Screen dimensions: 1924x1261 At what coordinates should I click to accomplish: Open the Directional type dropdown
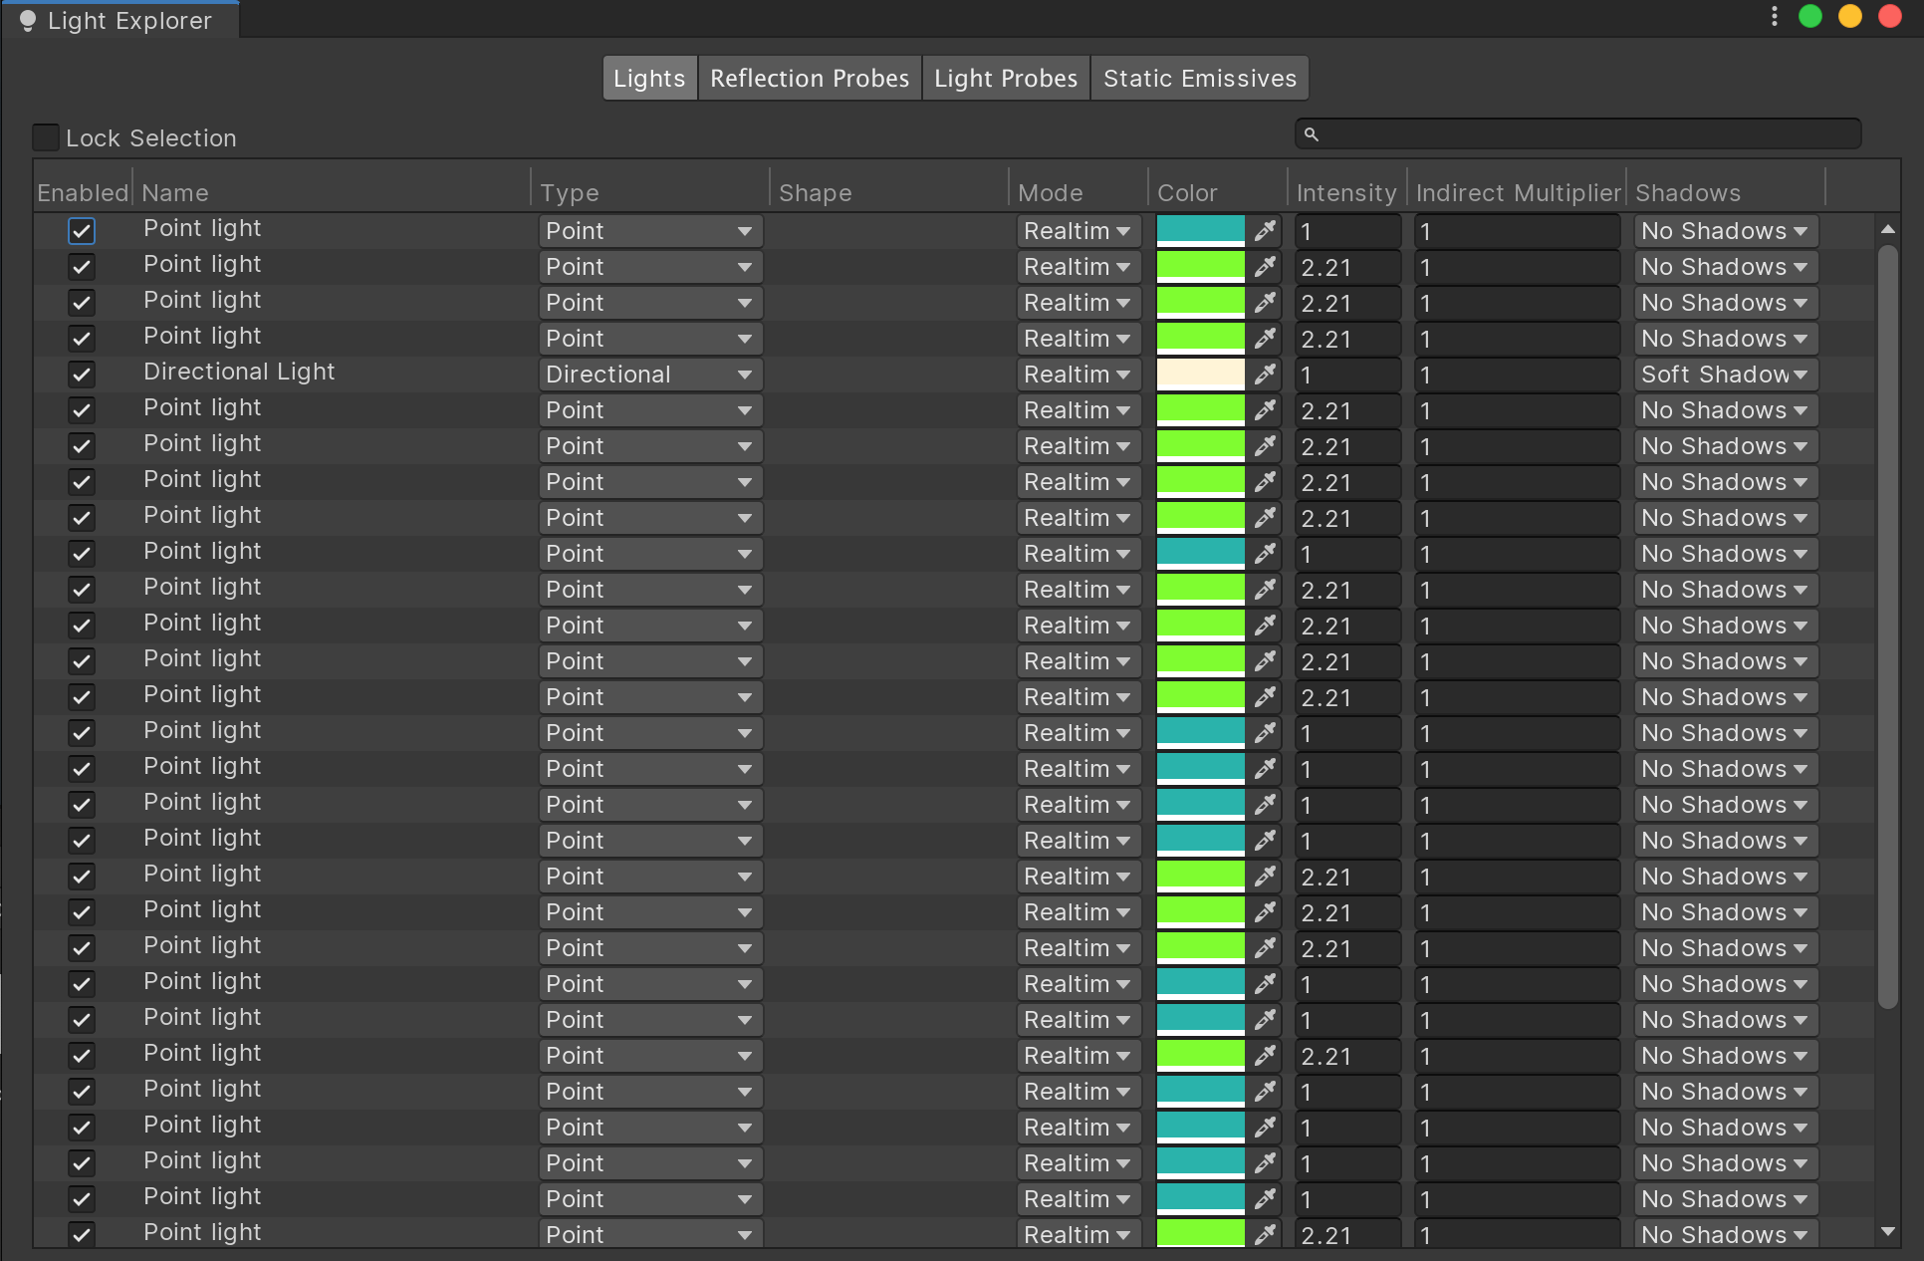(x=650, y=375)
